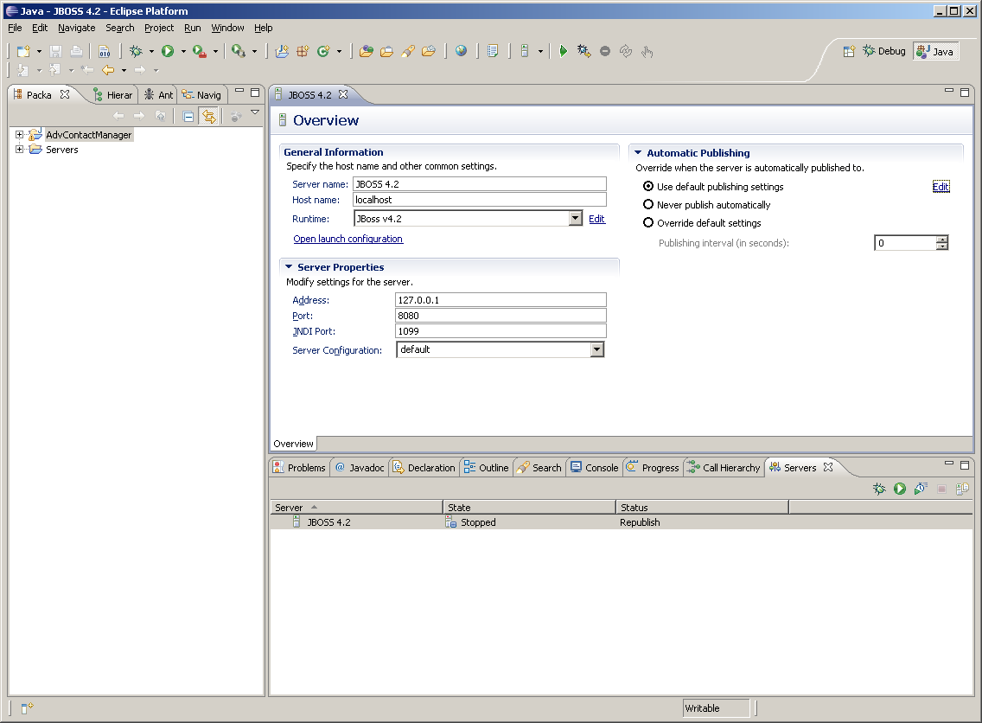Select Use default publishing settings
This screenshot has width=982, height=723.
tap(648, 186)
